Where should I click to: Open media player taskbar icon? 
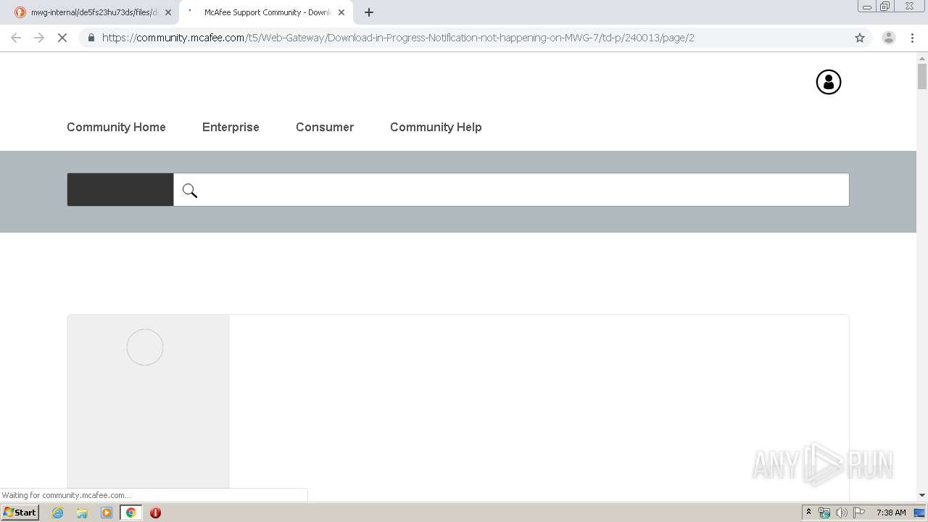click(x=107, y=513)
